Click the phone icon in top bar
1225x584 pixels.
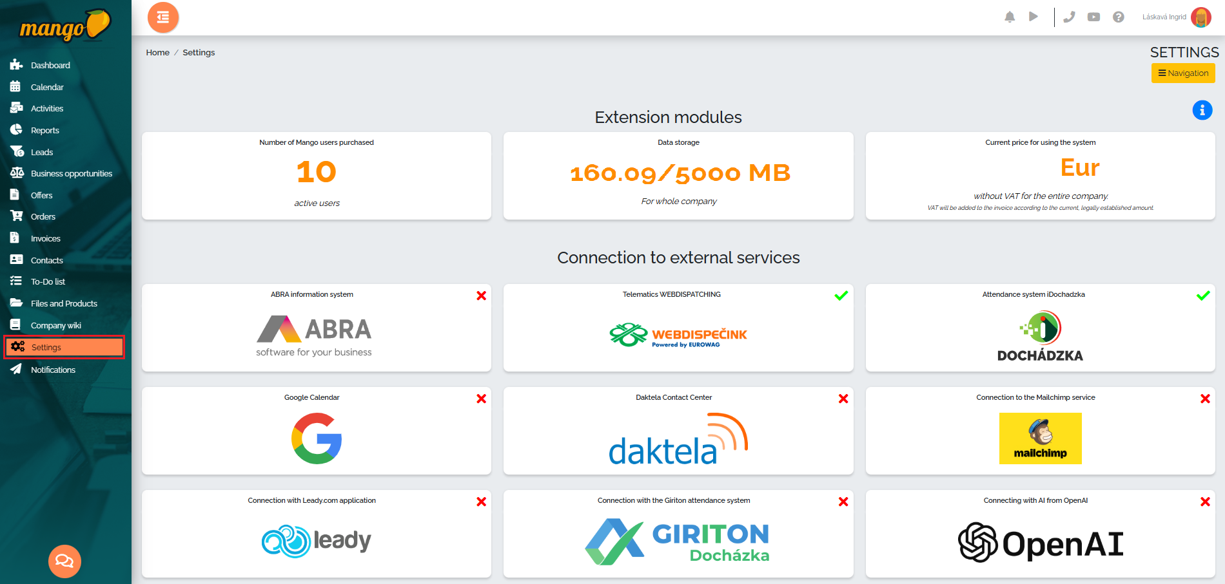tap(1069, 17)
